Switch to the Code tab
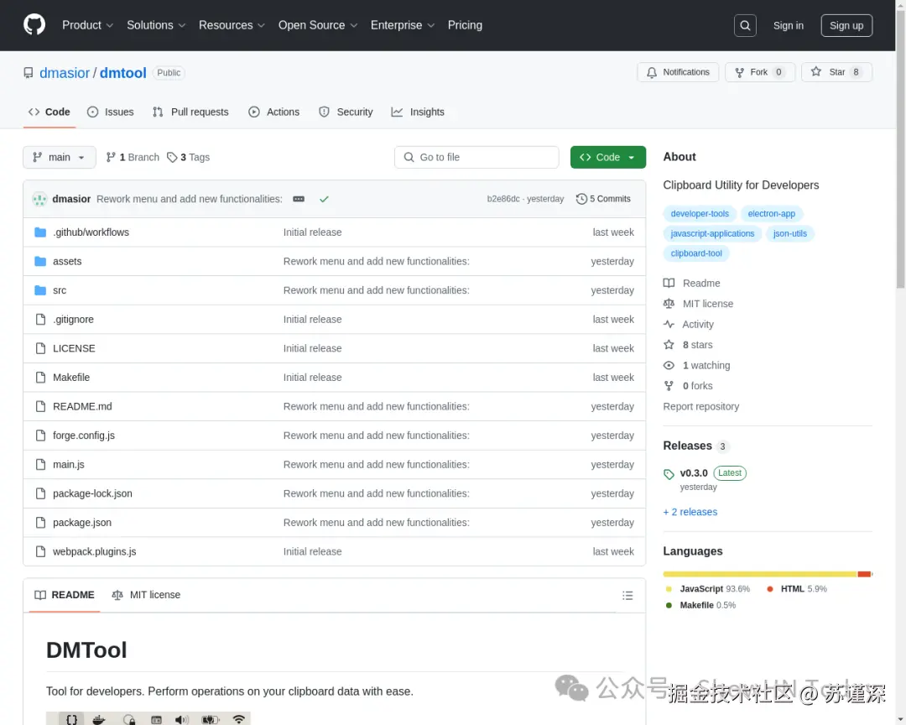Screen dimensions: 906x725 pyautogui.click(x=49, y=112)
